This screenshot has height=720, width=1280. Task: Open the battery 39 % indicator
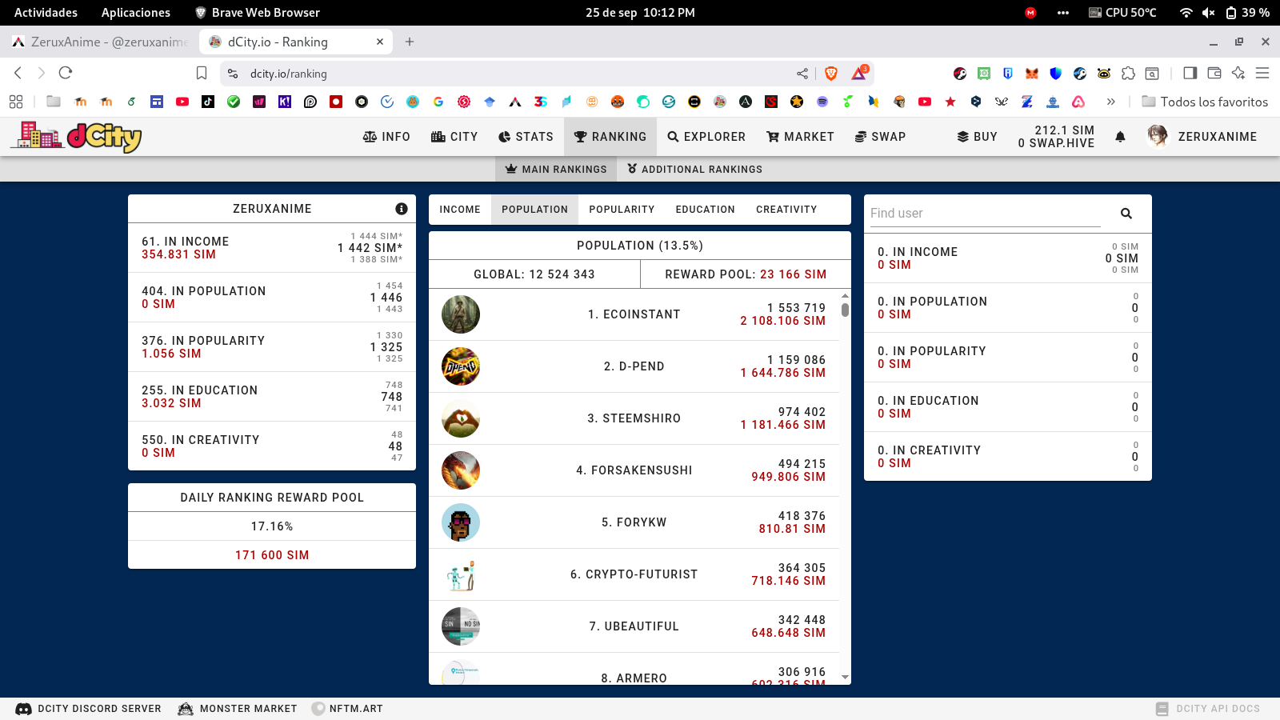tap(1247, 13)
